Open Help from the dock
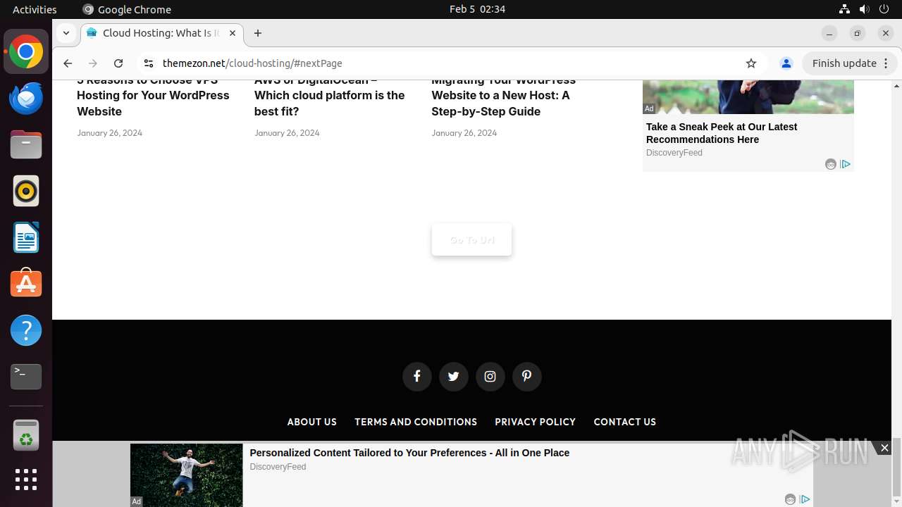The width and height of the screenshot is (902, 507). tap(26, 330)
